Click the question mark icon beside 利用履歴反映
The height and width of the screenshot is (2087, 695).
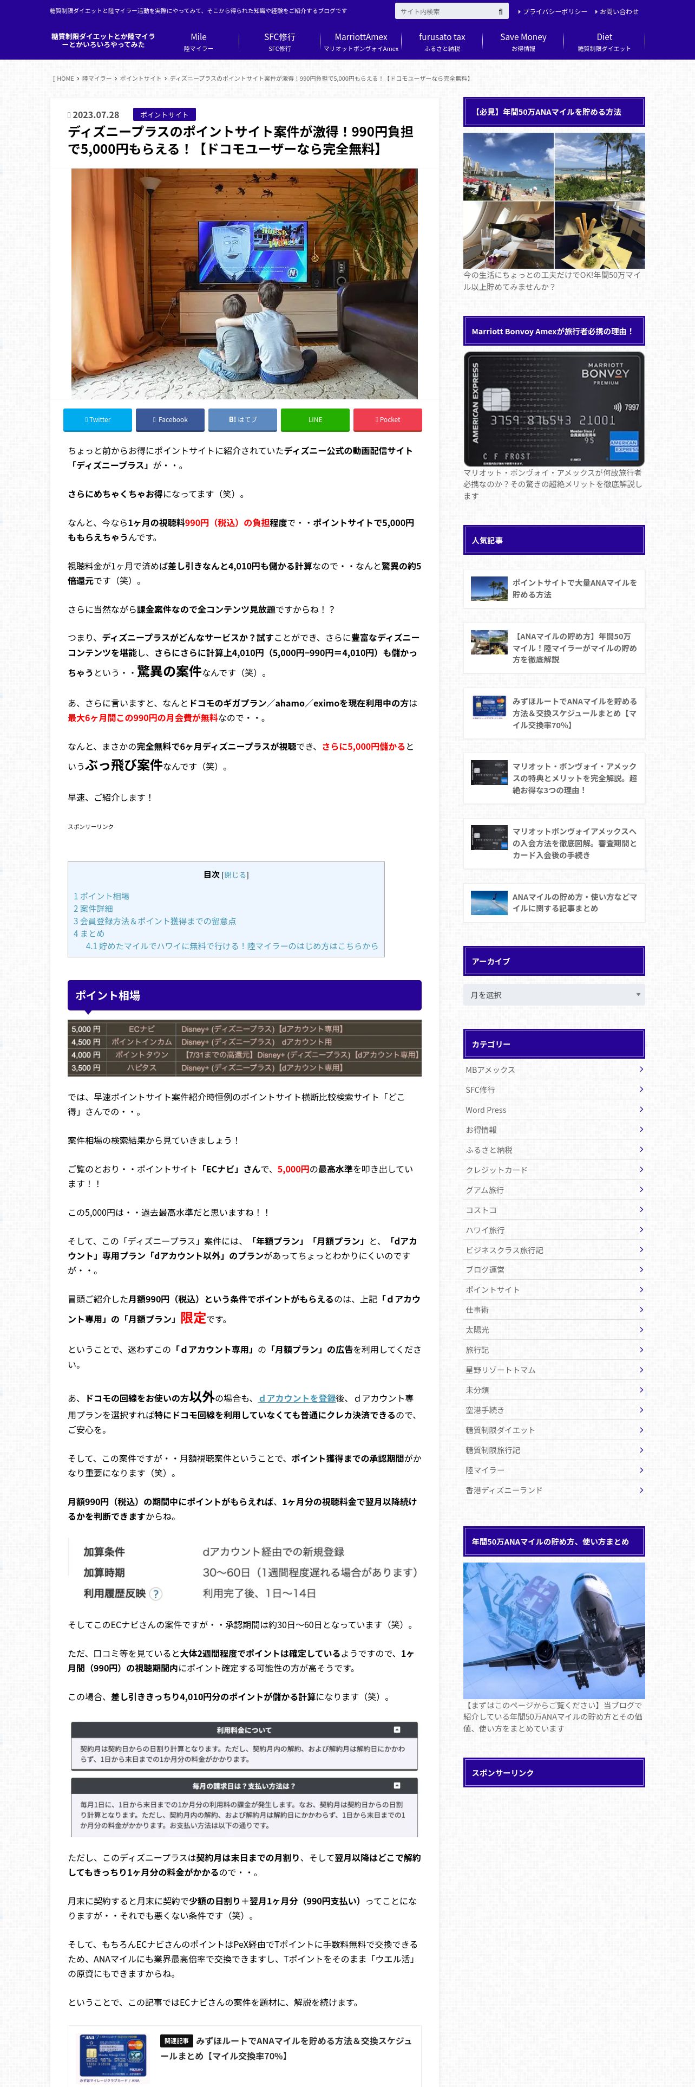point(156,1593)
